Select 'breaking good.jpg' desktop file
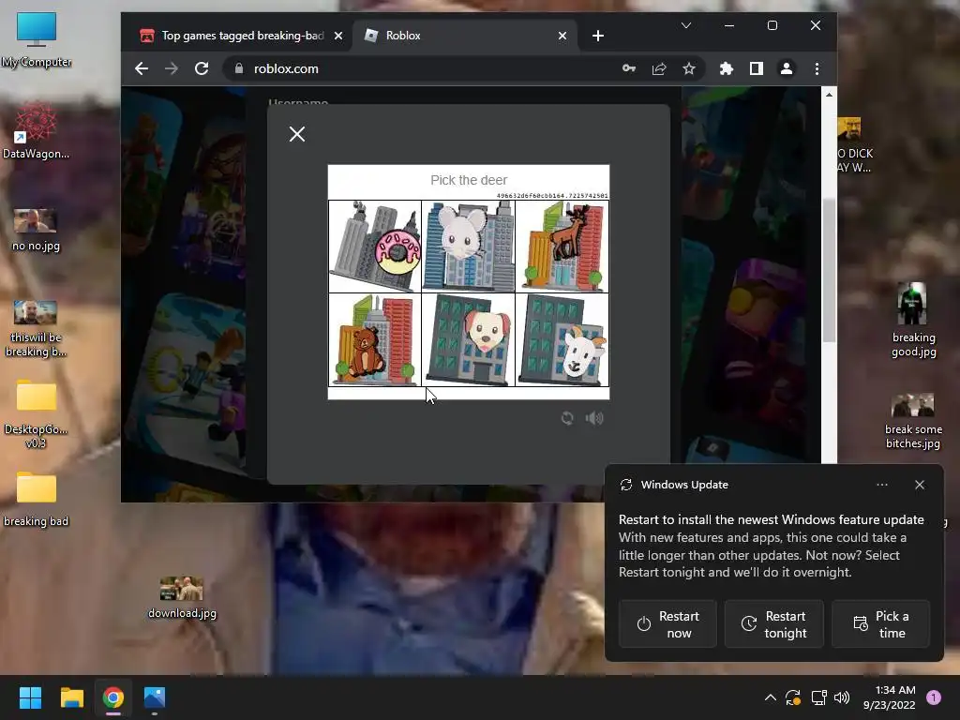The width and height of the screenshot is (960, 720). pos(913,320)
